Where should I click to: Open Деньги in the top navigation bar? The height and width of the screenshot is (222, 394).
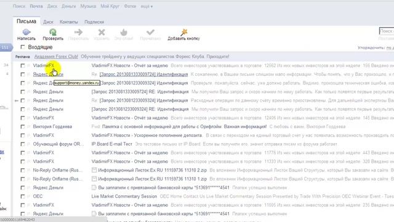[68, 6]
